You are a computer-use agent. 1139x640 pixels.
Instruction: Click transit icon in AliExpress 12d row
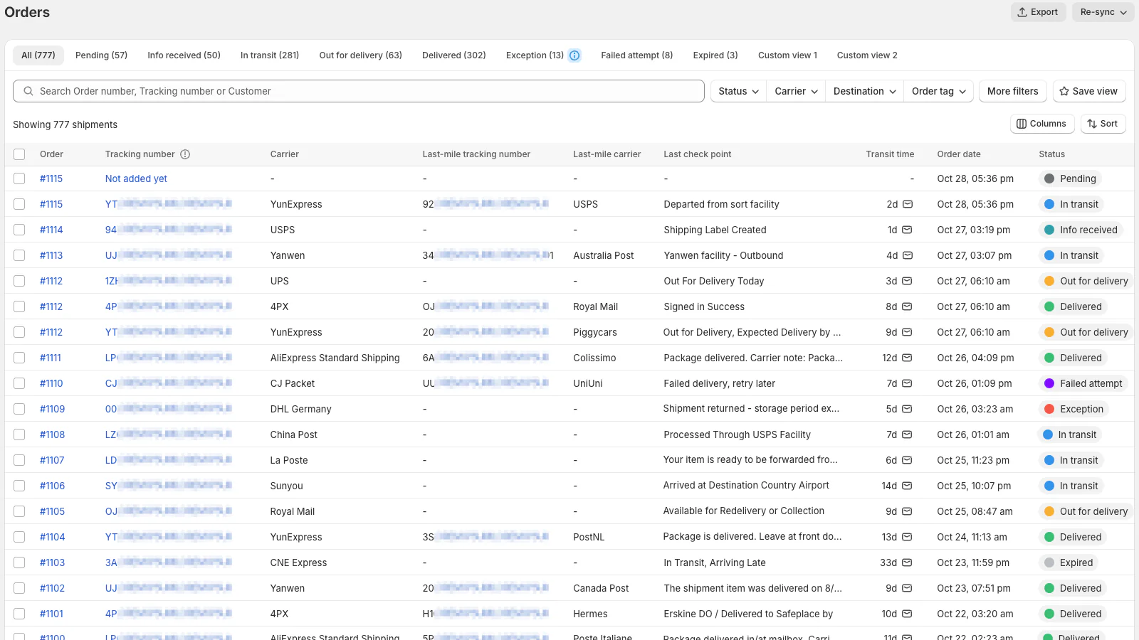(907, 358)
